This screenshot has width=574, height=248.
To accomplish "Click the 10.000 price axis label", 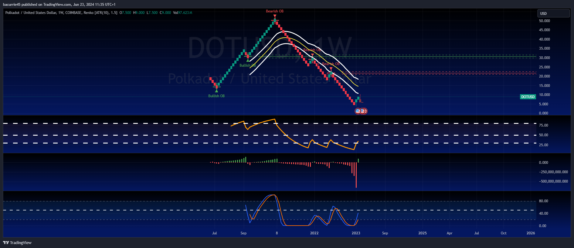I will point(545,95).
